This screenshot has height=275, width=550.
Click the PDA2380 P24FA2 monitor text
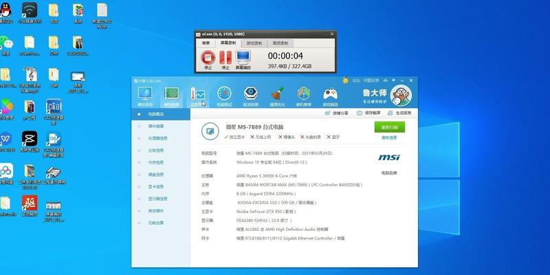click(x=264, y=221)
